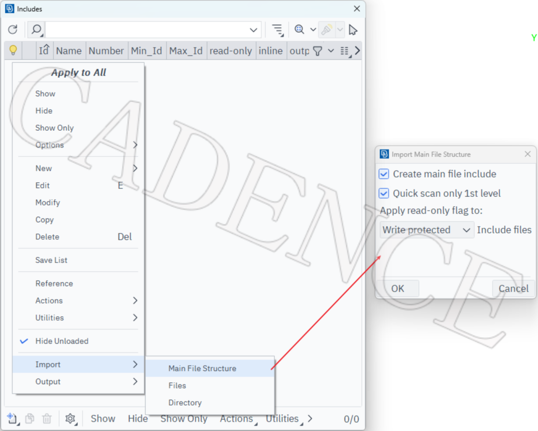Screen dimensions: 538x431
Task: Choose Show Only in the context menu
Action: click(78, 128)
